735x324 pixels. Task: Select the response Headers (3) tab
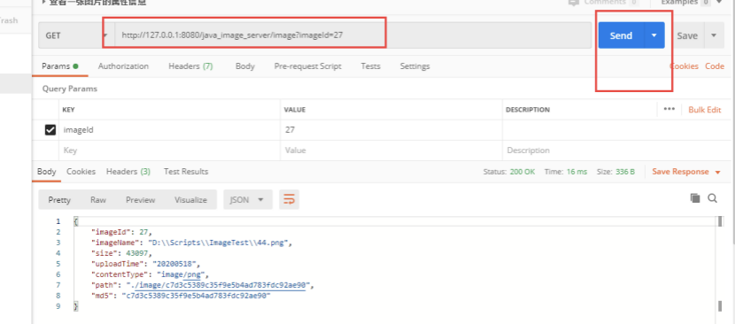[x=128, y=172]
